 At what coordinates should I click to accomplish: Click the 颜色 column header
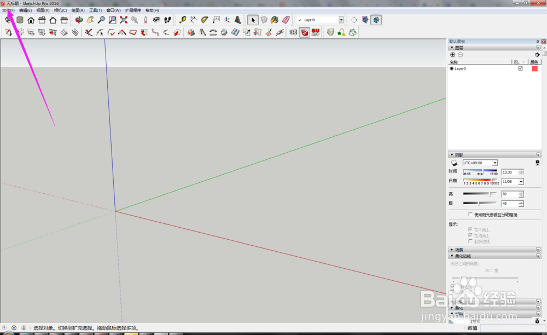[x=534, y=62]
